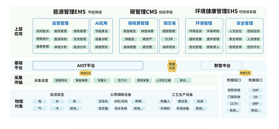
Task: Select the 门禁系统 interface item
Action: click(x=234, y=97)
